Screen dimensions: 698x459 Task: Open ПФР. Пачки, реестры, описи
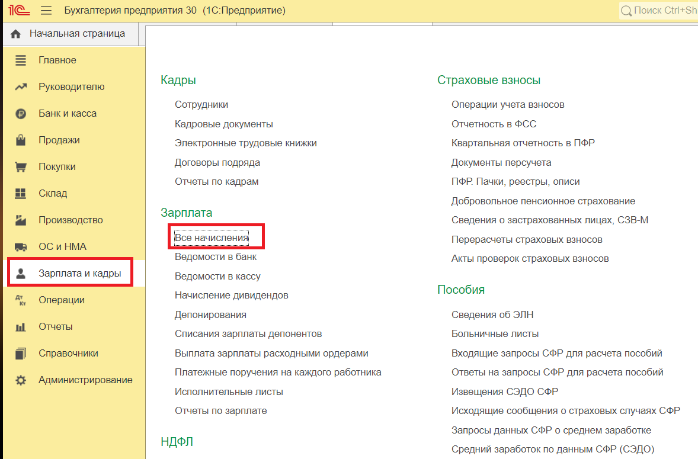click(516, 182)
